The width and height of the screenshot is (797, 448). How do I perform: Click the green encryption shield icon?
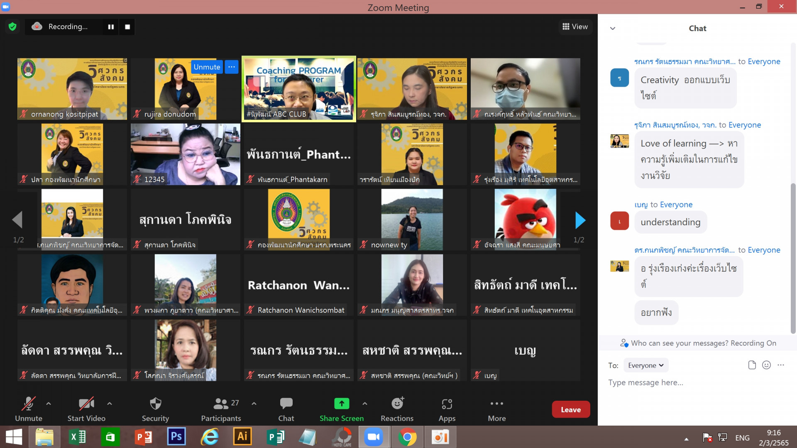[12, 27]
